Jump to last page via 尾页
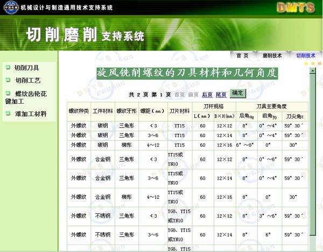 221,95
